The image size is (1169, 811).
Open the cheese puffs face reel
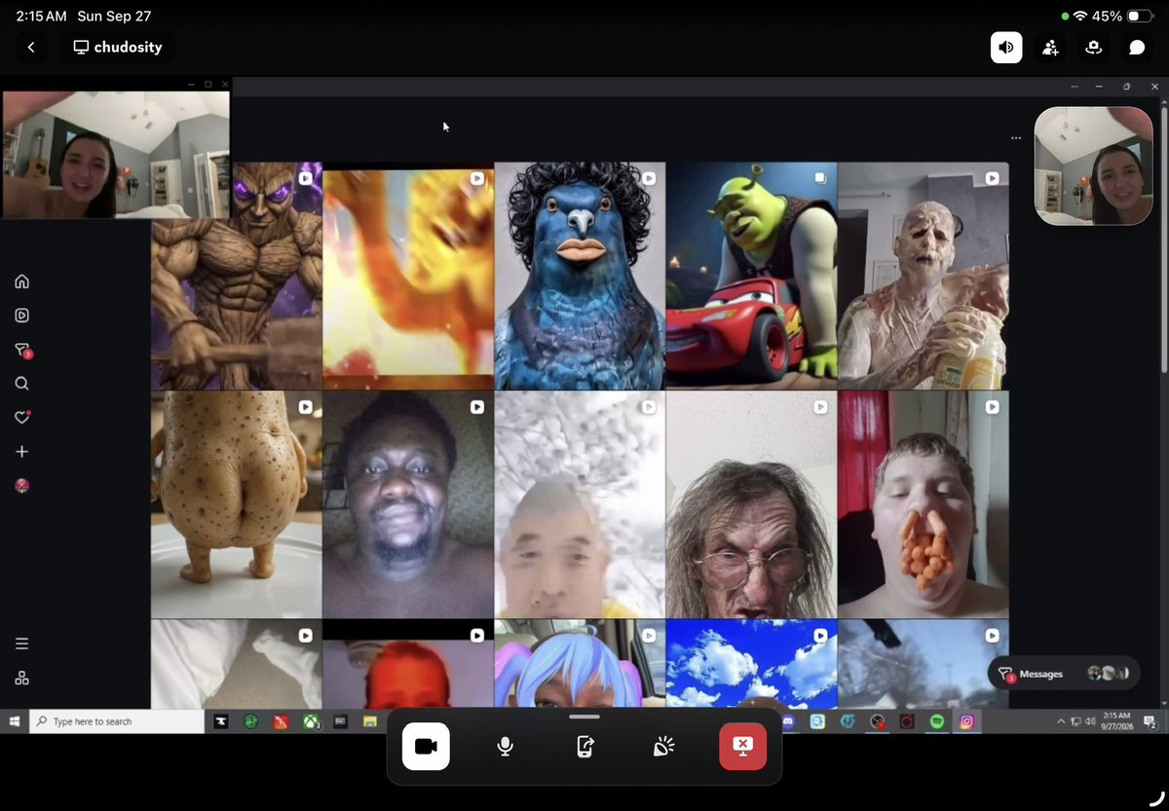click(923, 504)
